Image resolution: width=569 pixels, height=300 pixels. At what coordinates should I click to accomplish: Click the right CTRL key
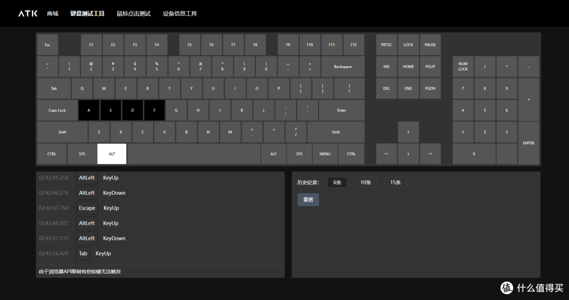click(x=351, y=154)
